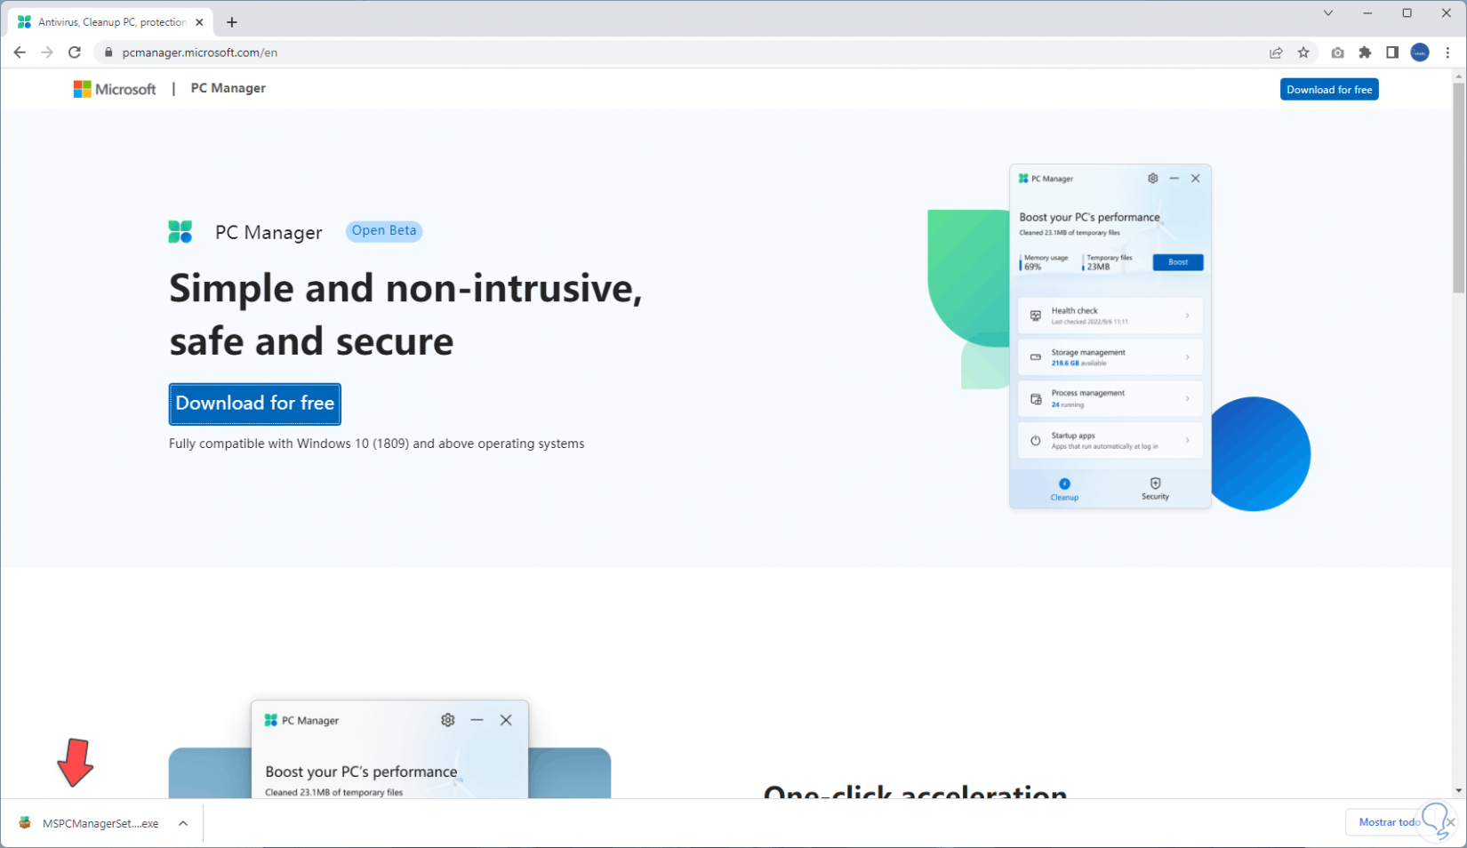The image size is (1467, 848).
Task: Click the Process management icon
Action: click(1035, 398)
